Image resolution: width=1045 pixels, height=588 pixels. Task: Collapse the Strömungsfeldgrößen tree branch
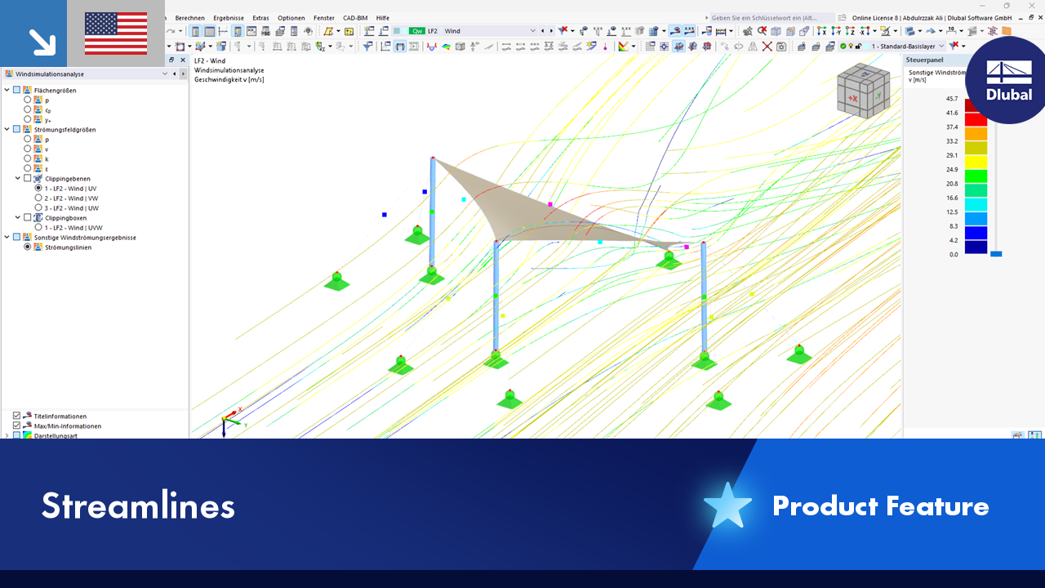coord(7,129)
